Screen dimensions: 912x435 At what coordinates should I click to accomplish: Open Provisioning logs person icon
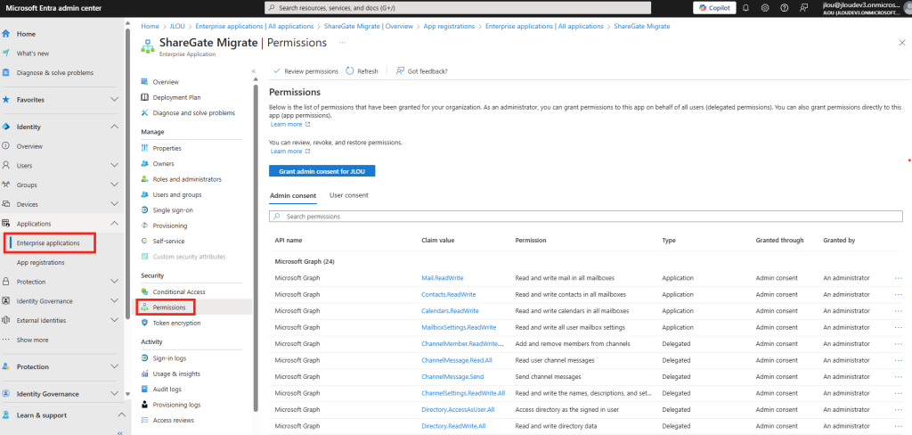click(x=145, y=404)
